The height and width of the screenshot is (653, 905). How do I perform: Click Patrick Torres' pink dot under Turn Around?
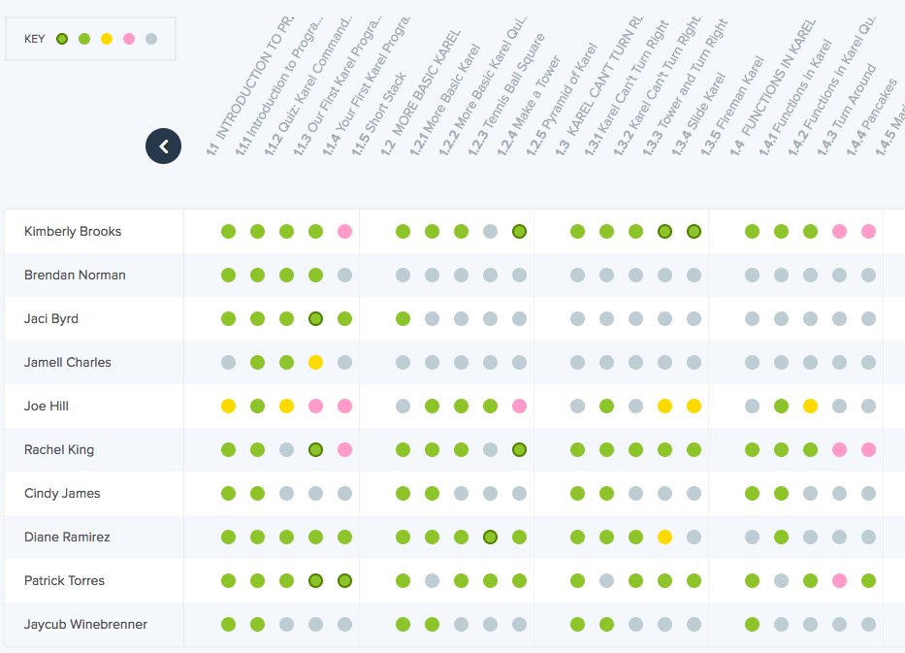click(x=839, y=580)
